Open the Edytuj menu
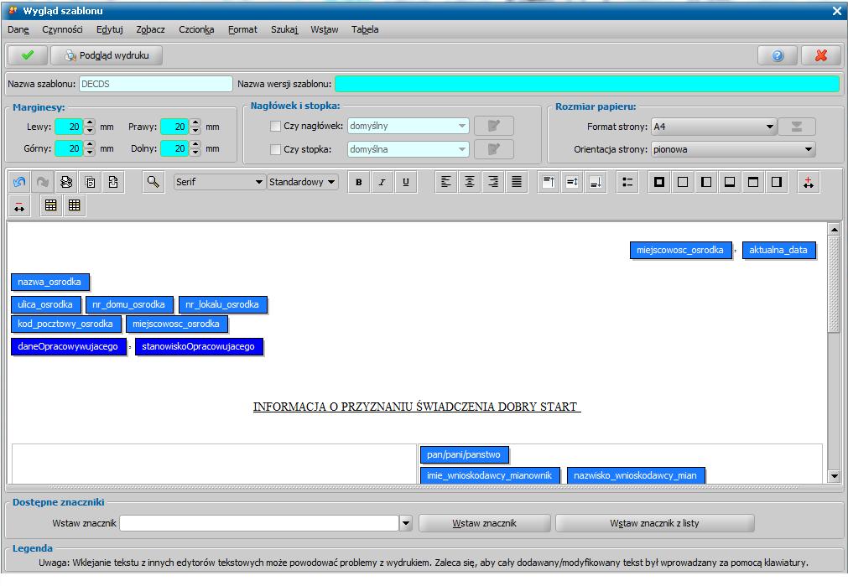The height and width of the screenshot is (586, 848). click(x=110, y=29)
